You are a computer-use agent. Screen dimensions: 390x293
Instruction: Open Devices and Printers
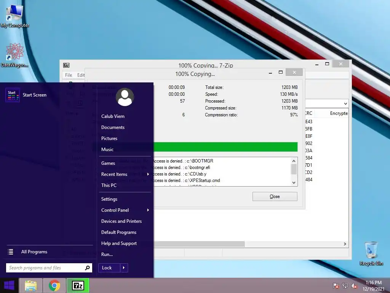click(121, 221)
